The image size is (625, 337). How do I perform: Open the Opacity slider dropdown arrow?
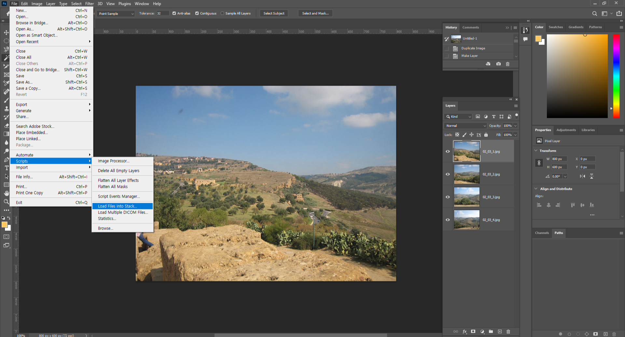point(516,126)
